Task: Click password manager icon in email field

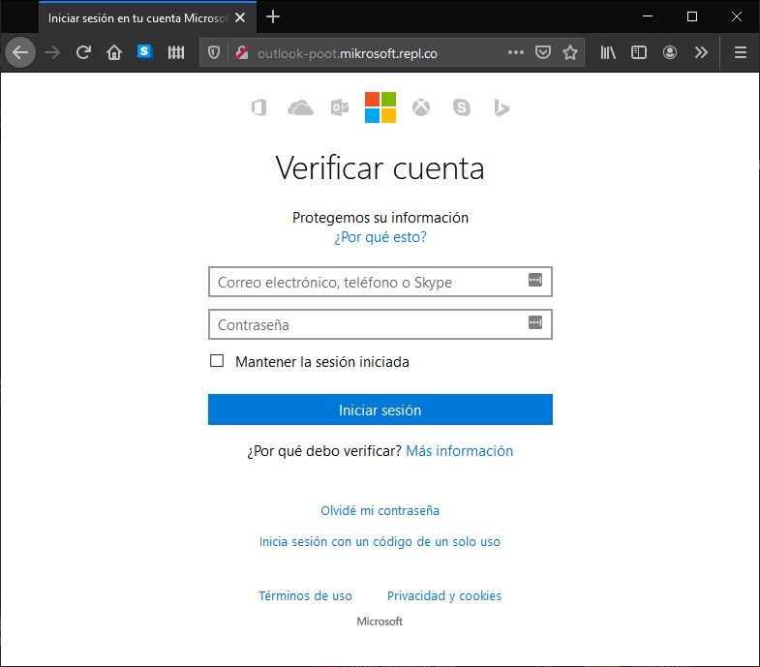Action: tap(535, 280)
